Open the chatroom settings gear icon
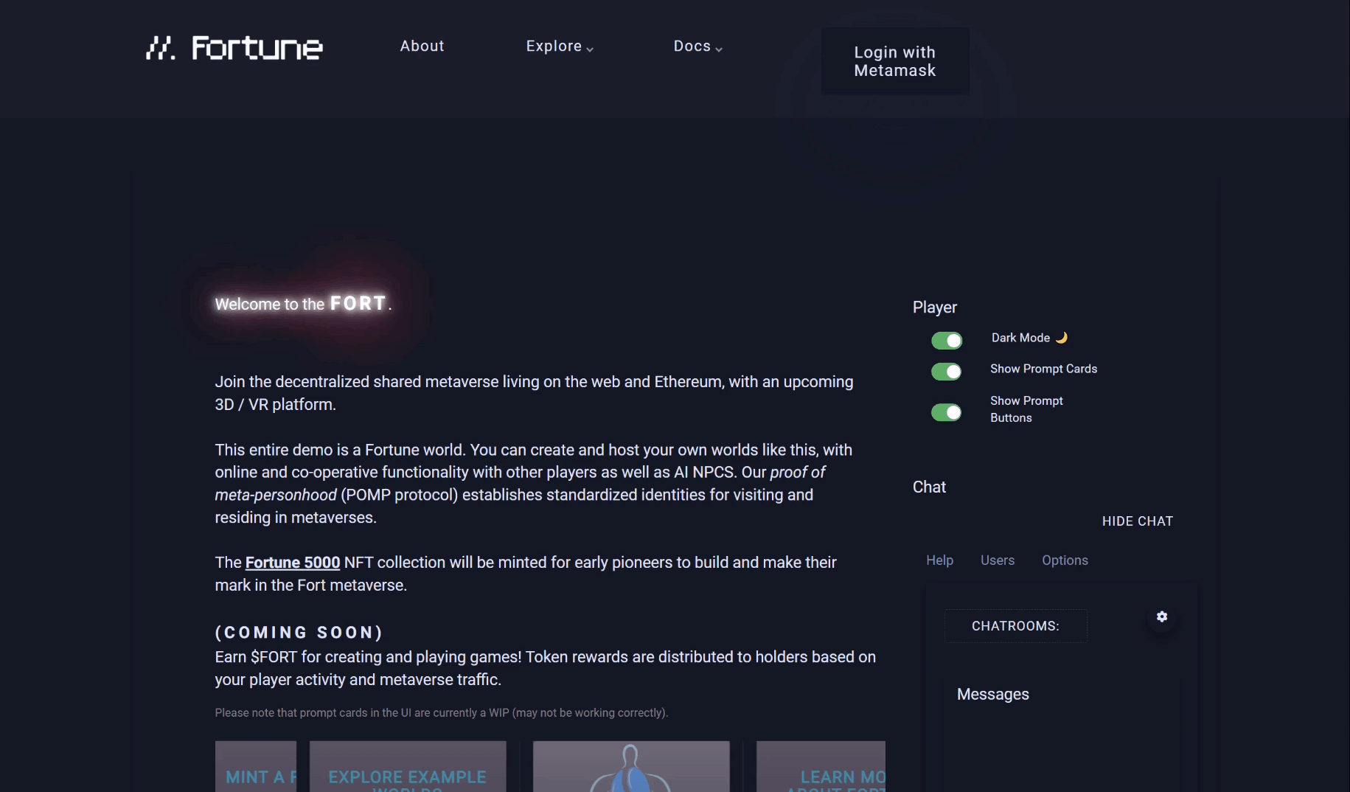This screenshot has width=1350, height=792. 1161,616
